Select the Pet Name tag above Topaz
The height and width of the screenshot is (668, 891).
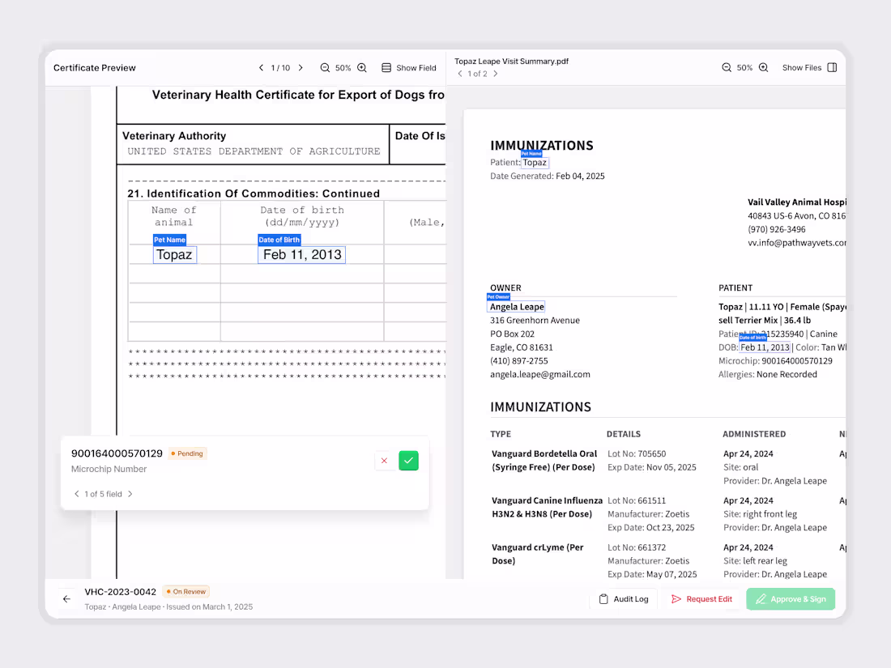pos(169,240)
